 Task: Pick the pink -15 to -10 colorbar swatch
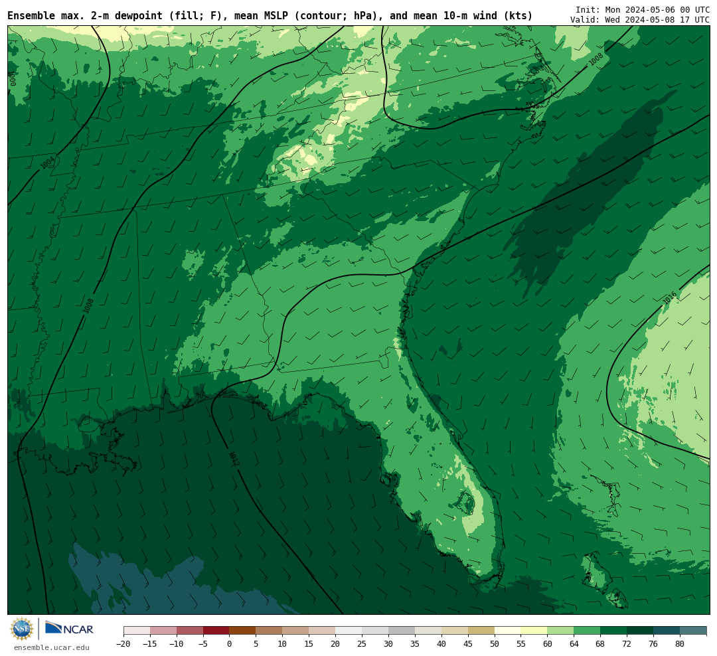click(163, 631)
